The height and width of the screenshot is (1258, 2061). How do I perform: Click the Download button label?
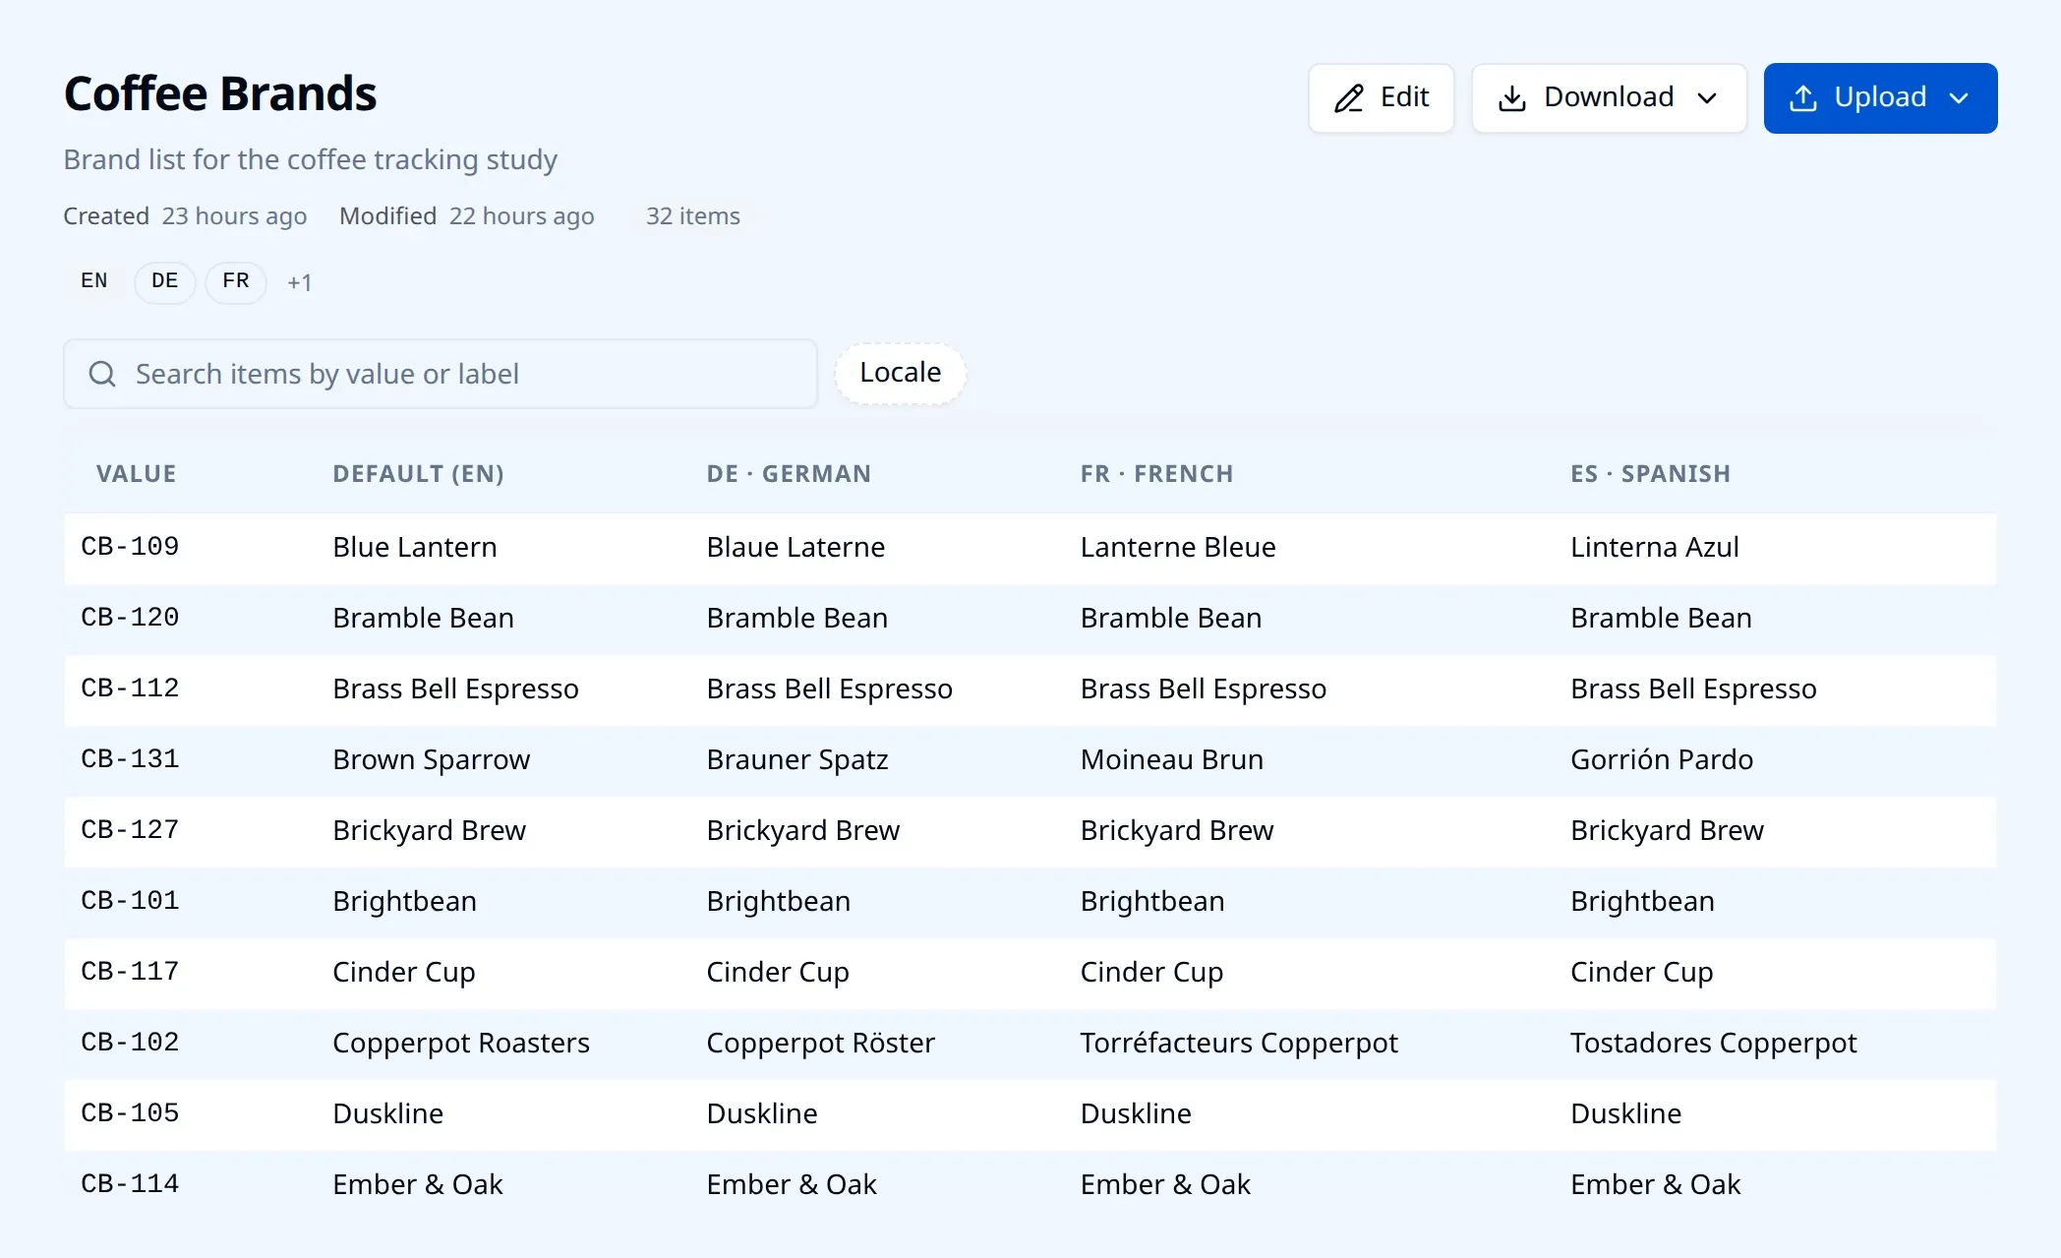click(1609, 97)
